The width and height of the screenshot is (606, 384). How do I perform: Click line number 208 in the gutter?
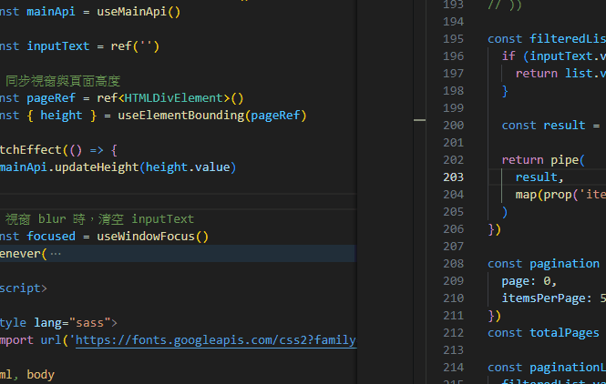click(452, 264)
